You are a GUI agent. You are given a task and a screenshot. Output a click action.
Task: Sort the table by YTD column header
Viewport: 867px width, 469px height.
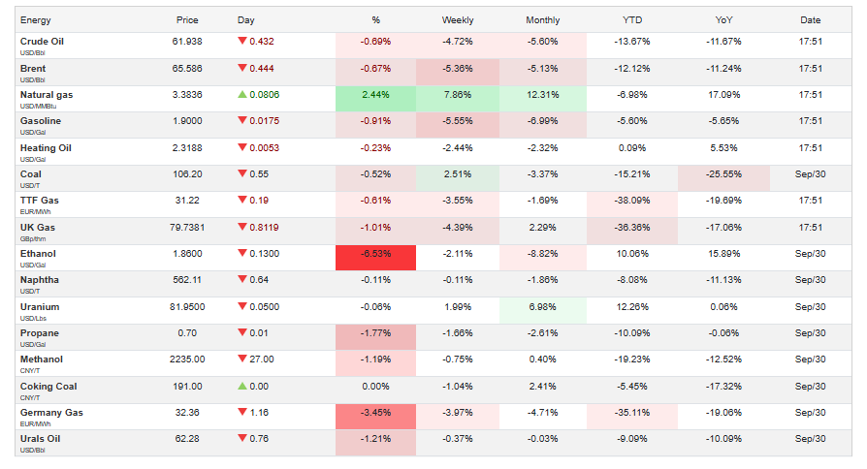(632, 19)
